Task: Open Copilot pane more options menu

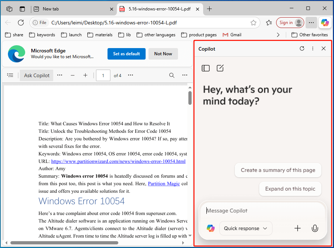Action: 312,48
